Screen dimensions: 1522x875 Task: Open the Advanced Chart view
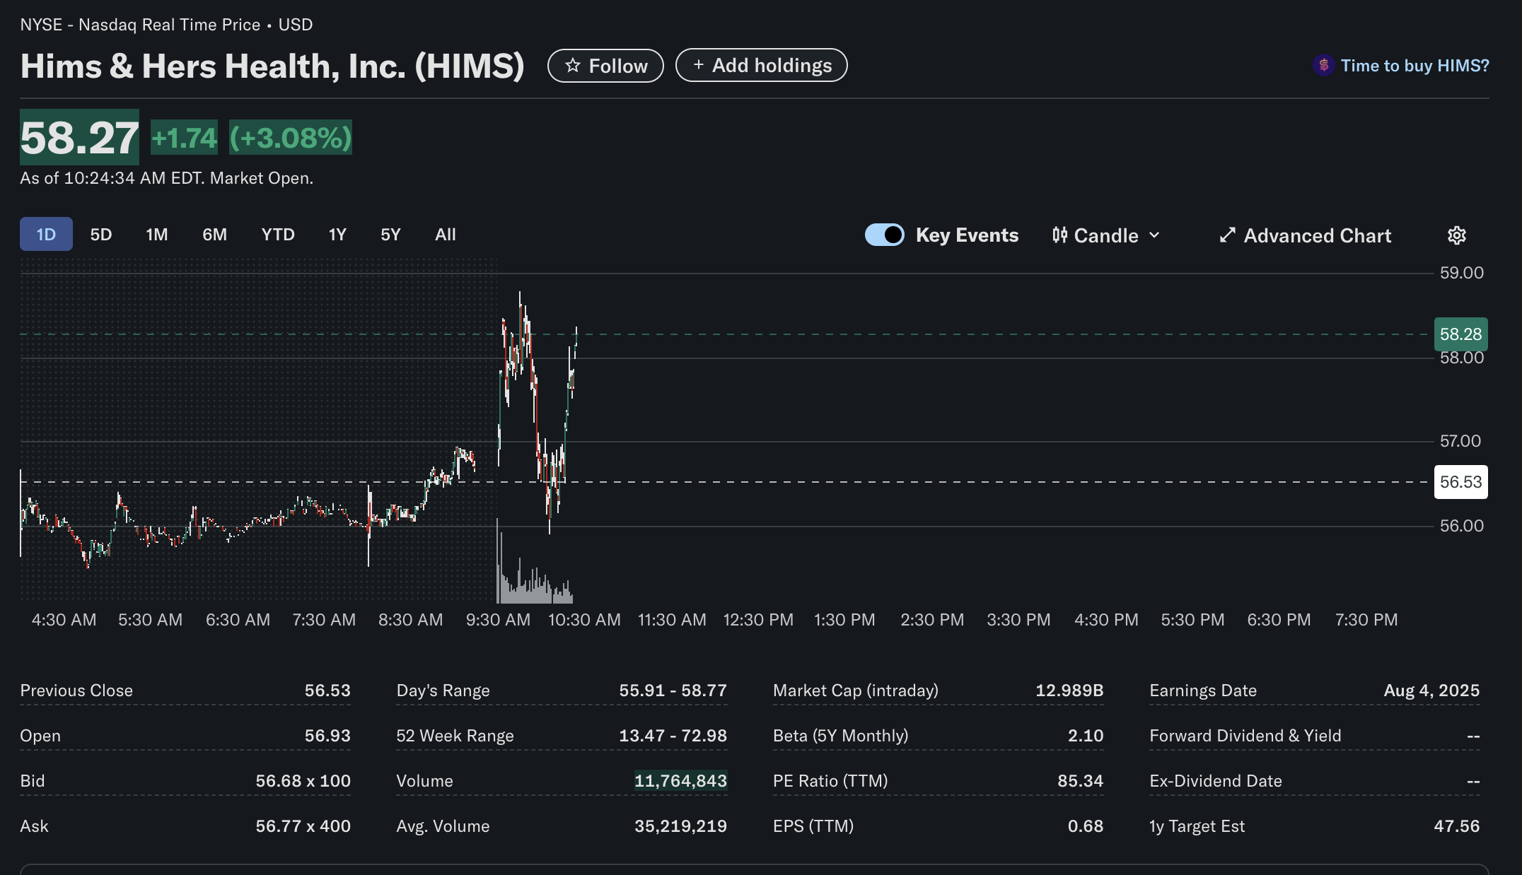coord(1306,235)
